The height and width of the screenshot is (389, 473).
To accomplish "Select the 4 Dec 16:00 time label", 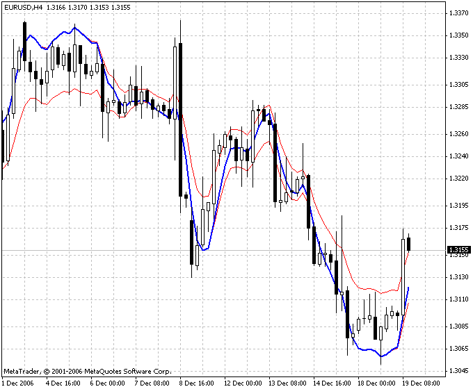I will pos(63,383).
